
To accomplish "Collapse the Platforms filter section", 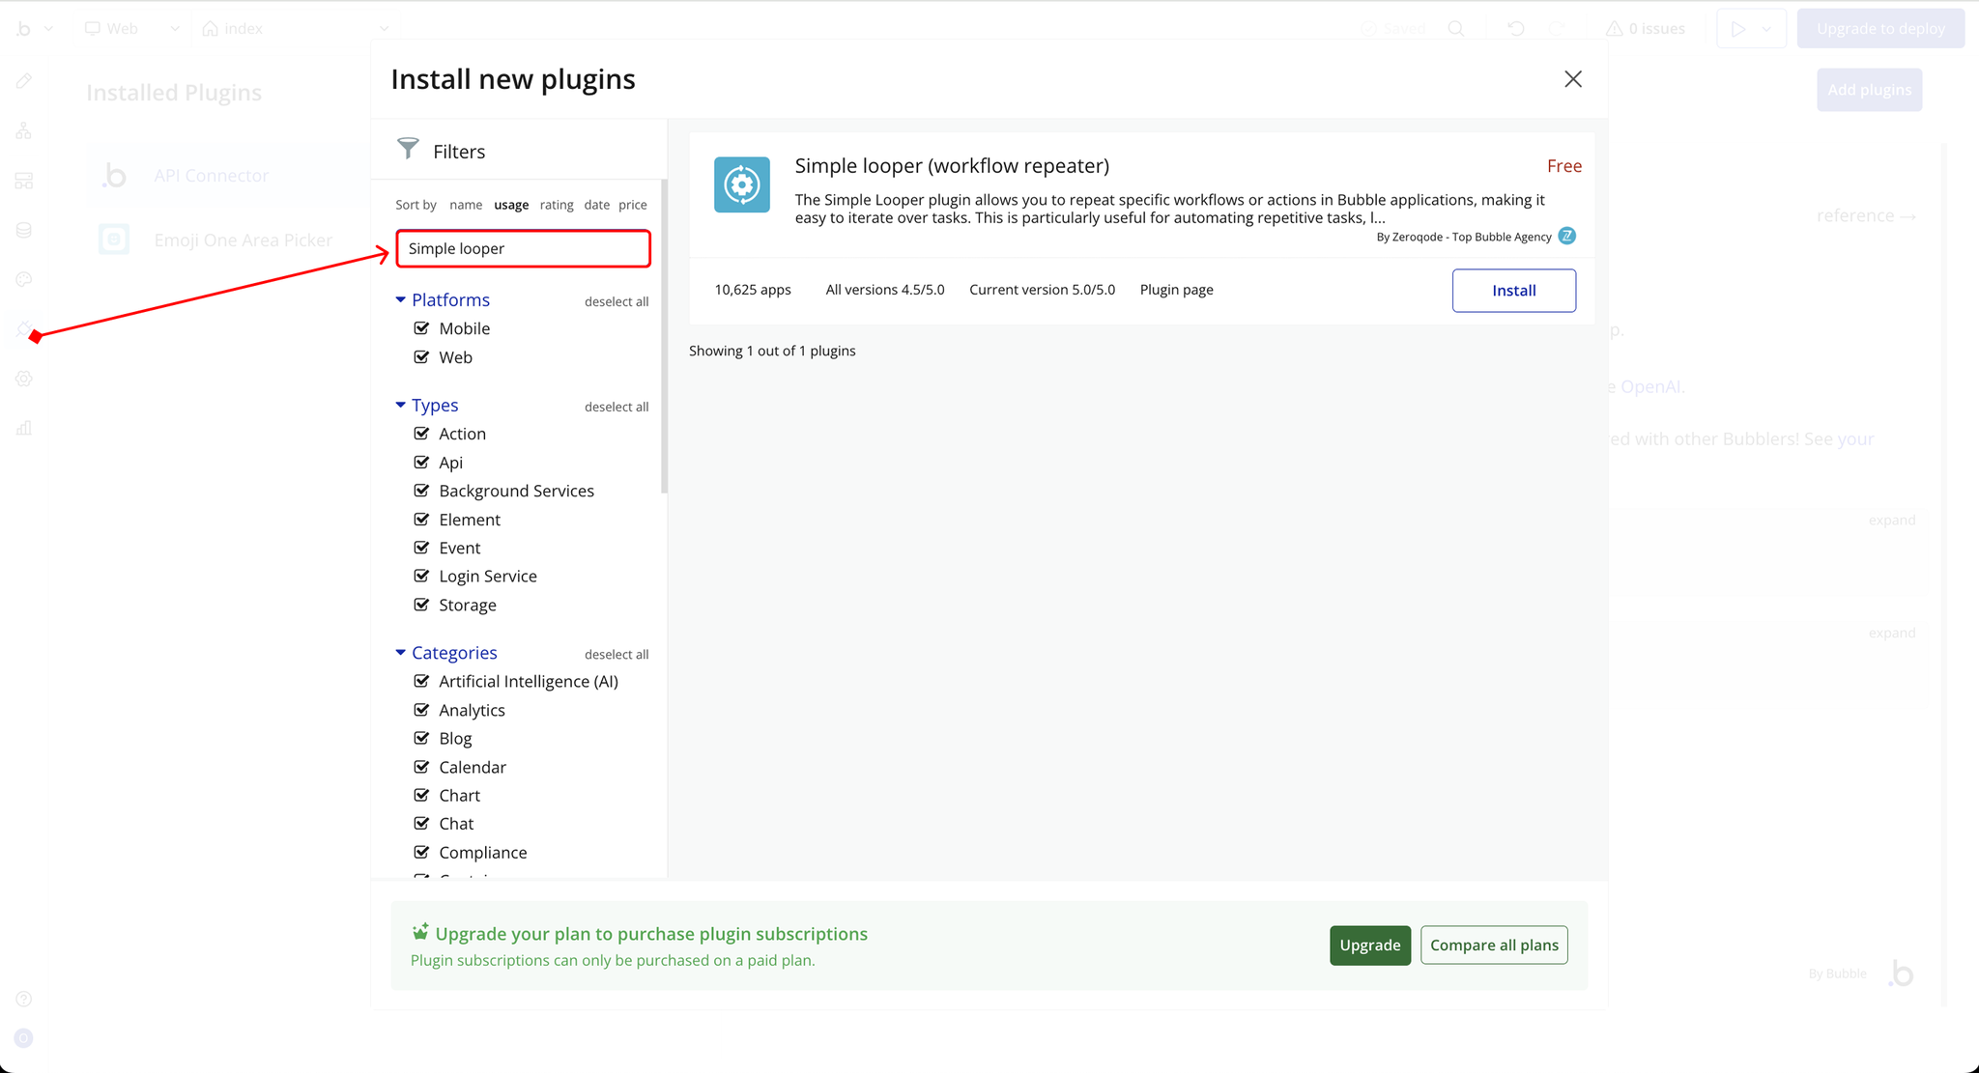I will (x=401, y=300).
